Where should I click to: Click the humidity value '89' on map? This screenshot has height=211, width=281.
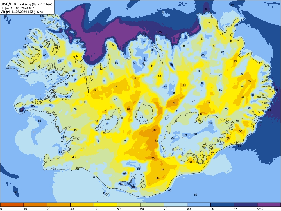250,108
